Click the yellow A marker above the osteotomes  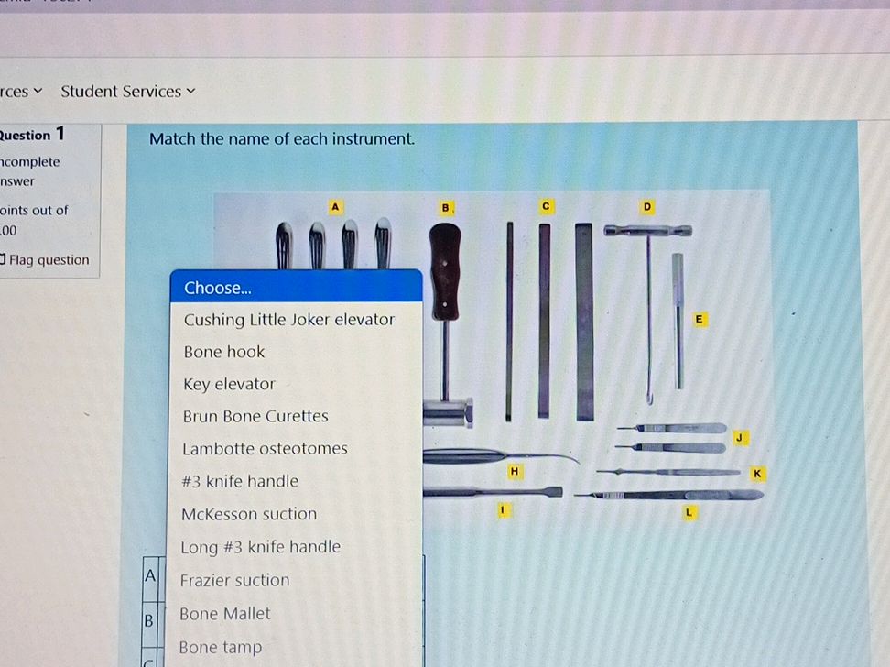[x=336, y=207]
